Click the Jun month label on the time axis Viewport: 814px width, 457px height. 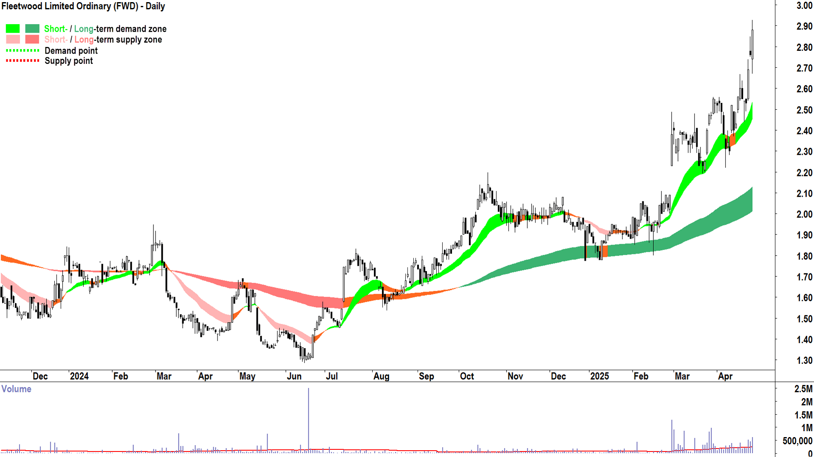[x=294, y=376]
